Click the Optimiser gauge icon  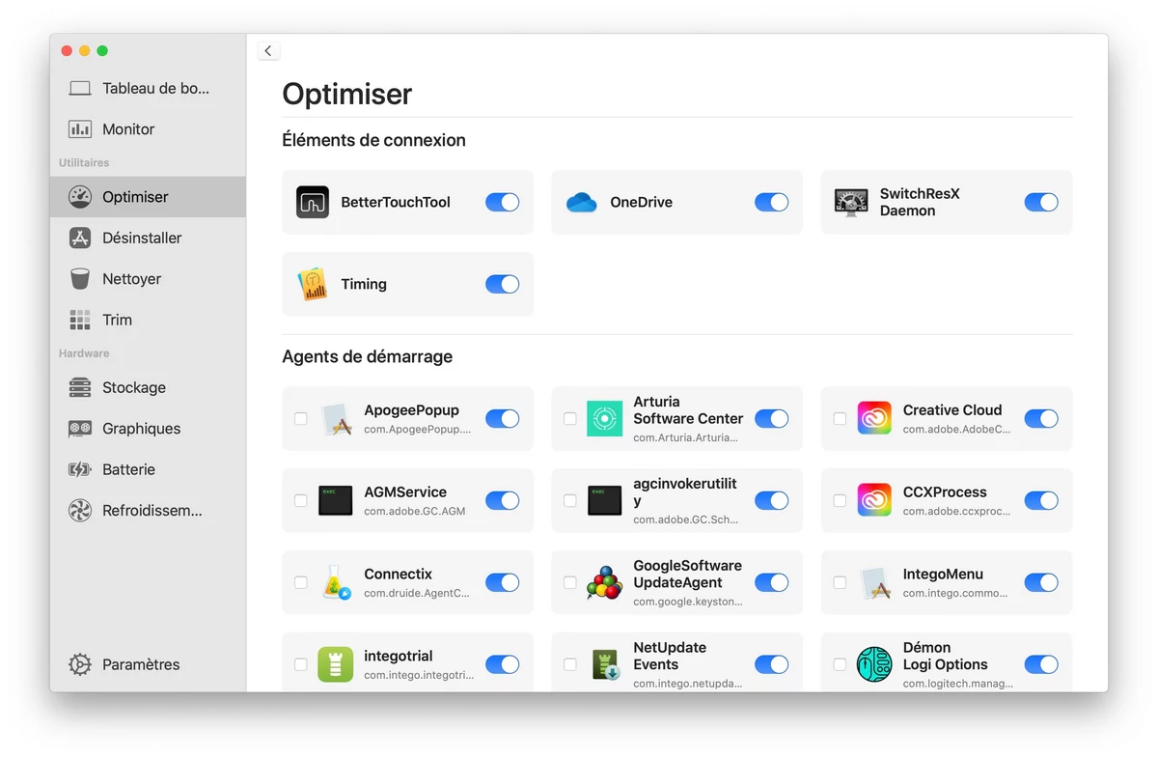(x=80, y=197)
